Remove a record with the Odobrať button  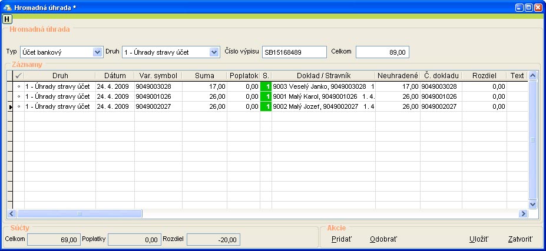383,239
